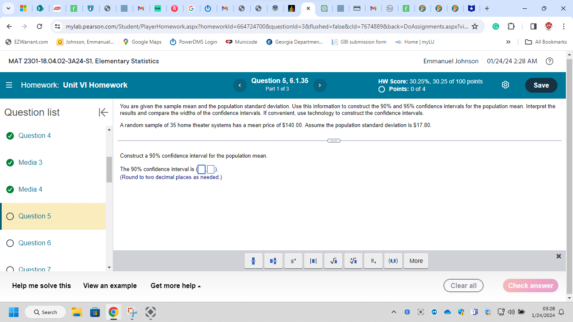Click the View an example link
573x322 pixels.
click(x=110, y=286)
